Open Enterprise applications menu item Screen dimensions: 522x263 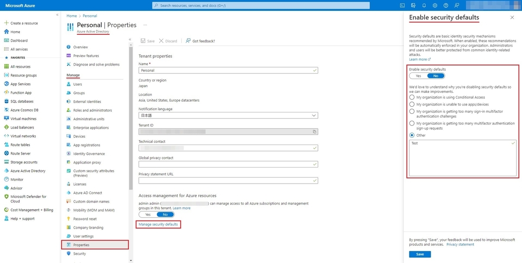click(91, 128)
